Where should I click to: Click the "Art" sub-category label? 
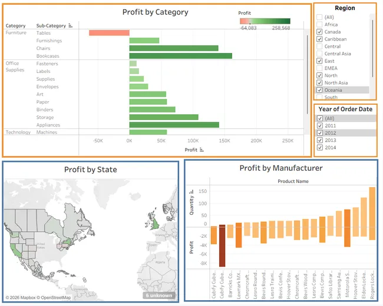(x=40, y=94)
